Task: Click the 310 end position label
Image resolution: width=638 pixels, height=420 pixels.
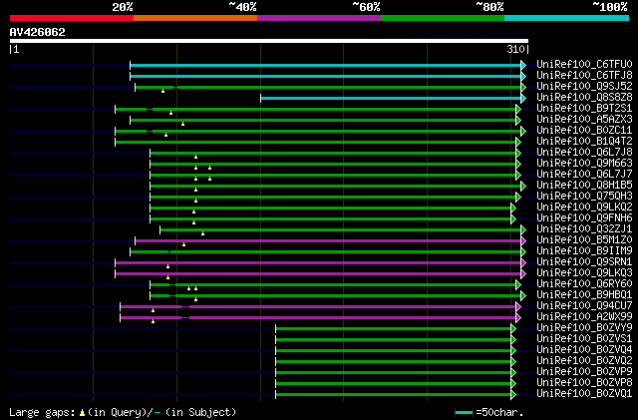Action: (x=515, y=49)
